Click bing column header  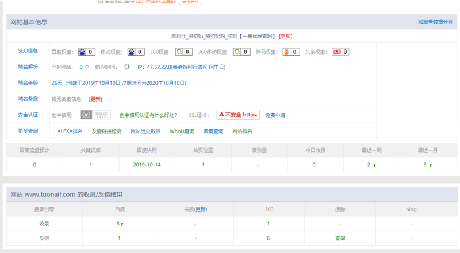(411, 209)
